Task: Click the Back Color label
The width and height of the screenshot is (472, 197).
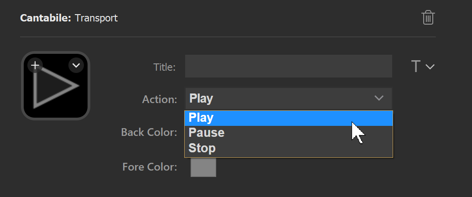Action: click(149, 132)
